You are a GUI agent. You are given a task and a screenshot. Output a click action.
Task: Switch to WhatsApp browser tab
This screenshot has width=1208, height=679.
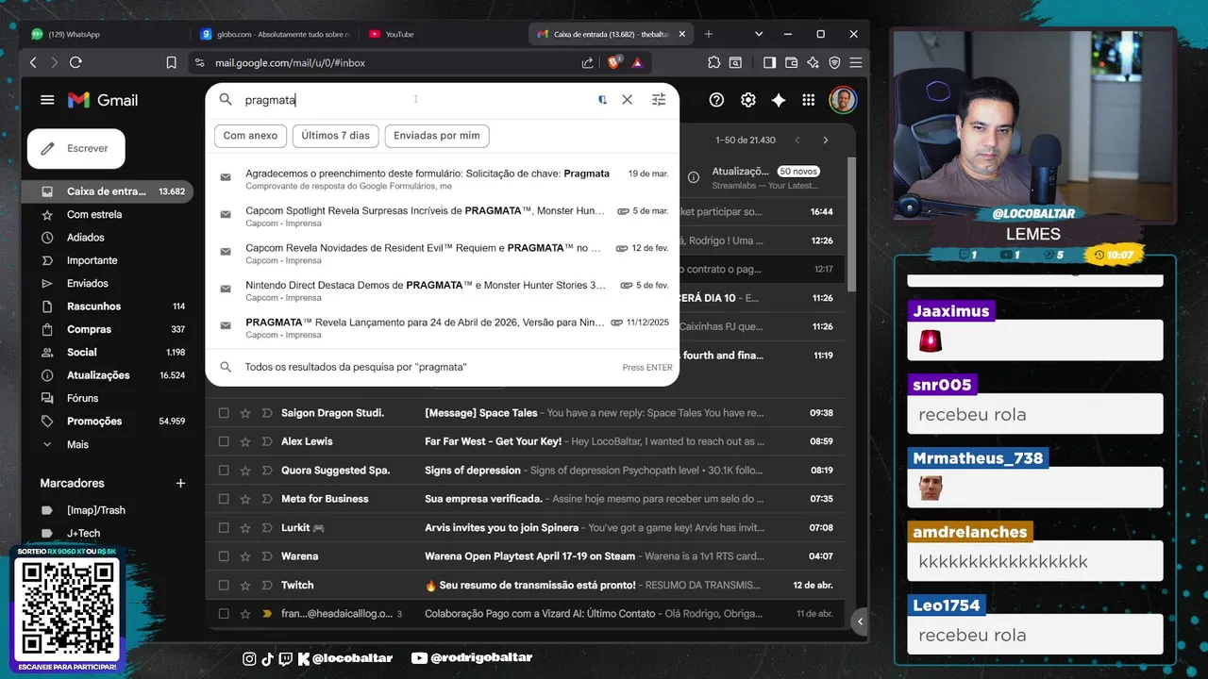click(x=104, y=34)
